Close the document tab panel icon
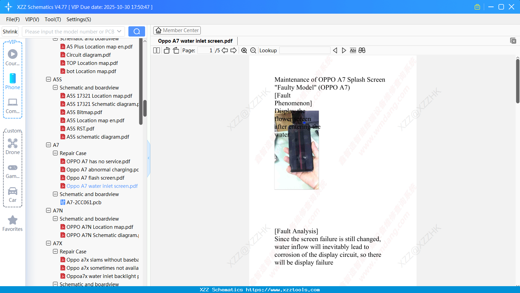520x293 pixels. pyautogui.click(x=513, y=41)
